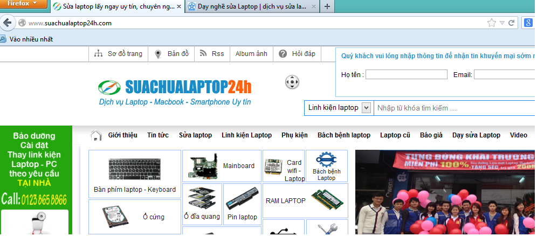Open the Phụ kiện menu item
This screenshot has height=236, width=537.
[294, 135]
